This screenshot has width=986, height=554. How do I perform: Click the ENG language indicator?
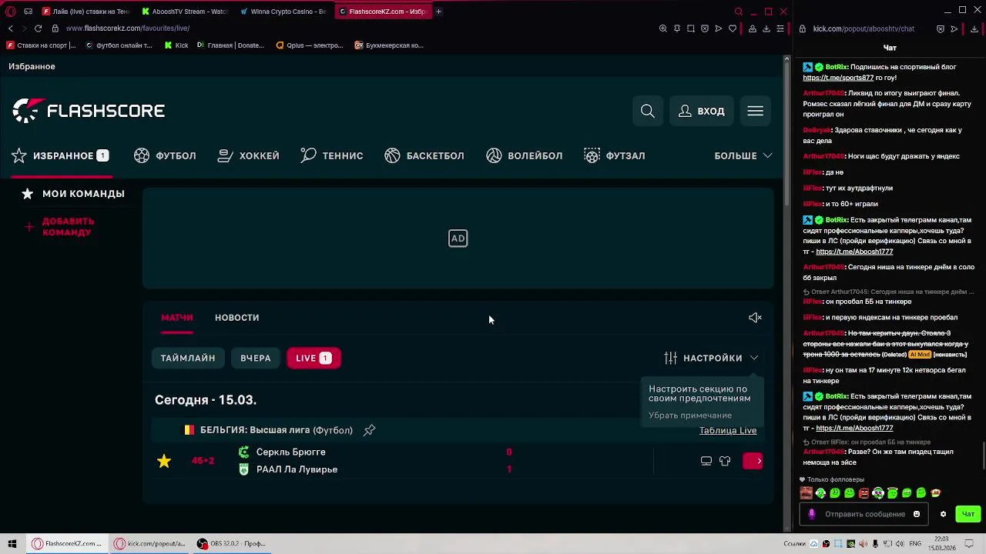pyautogui.click(x=915, y=544)
